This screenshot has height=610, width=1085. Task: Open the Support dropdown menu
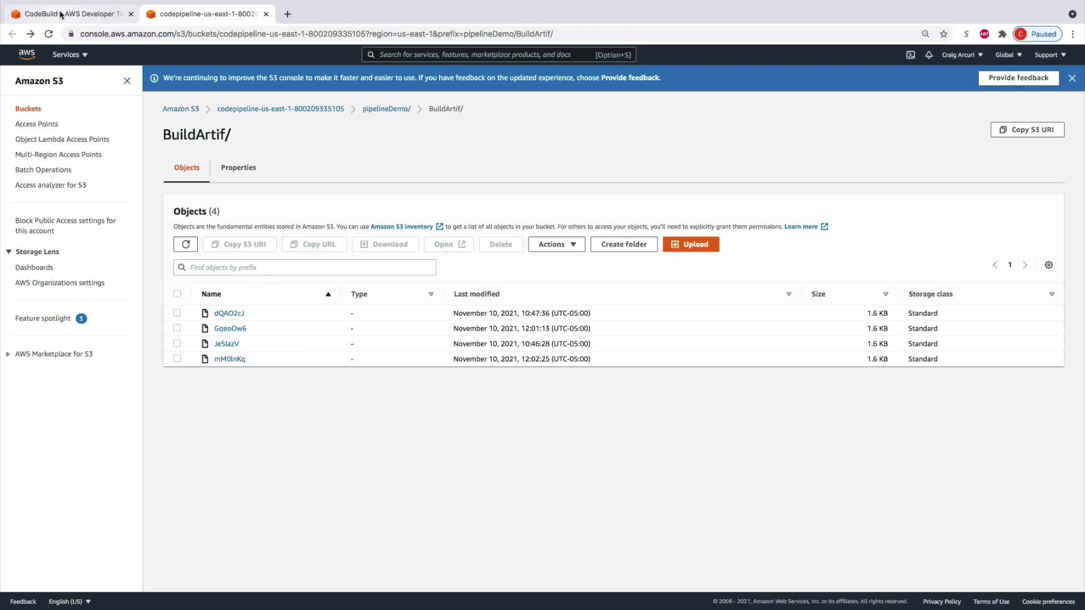pos(1050,55)
